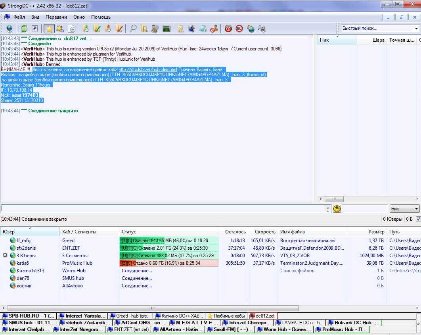
Task: Click the message box spinner arrows
Action: [x=328, y=209]
